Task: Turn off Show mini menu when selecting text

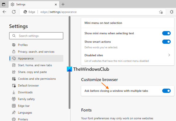Action: tap(166, 33)
